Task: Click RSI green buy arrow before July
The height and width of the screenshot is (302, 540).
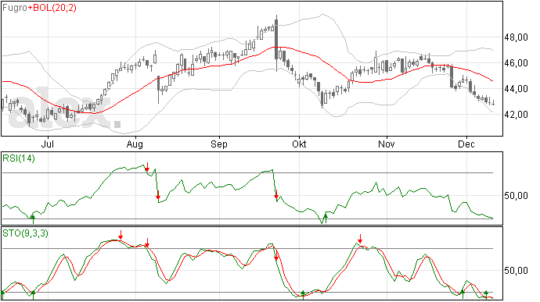Action: tap(33, 219)
